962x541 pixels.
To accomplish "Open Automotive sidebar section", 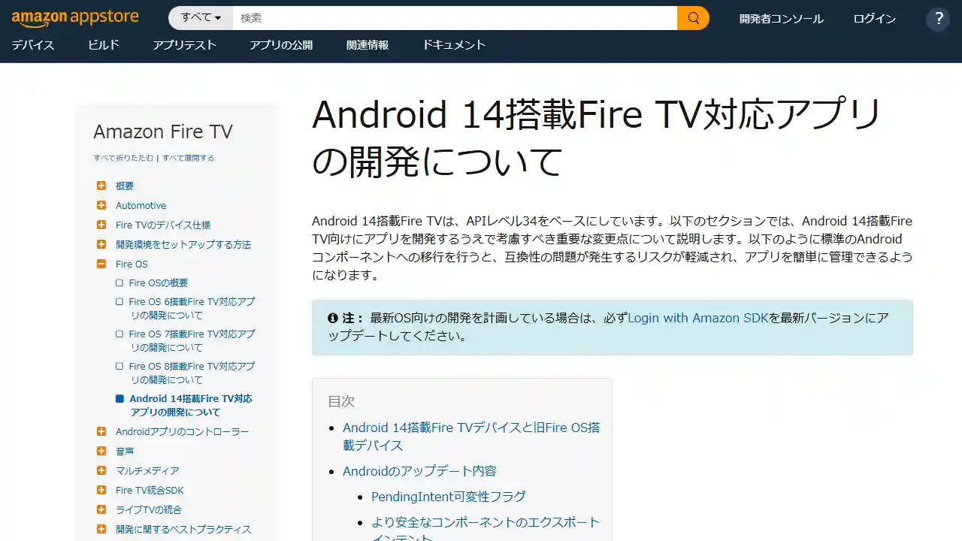I will coord(141,206).
